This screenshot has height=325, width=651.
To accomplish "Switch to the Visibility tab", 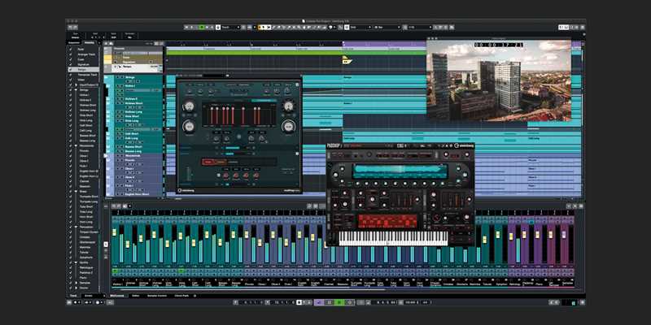I will click(x=90, y=43).
